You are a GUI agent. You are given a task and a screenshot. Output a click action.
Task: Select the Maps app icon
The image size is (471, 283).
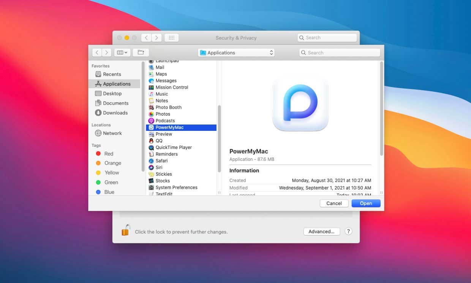[x=151, y=74]
